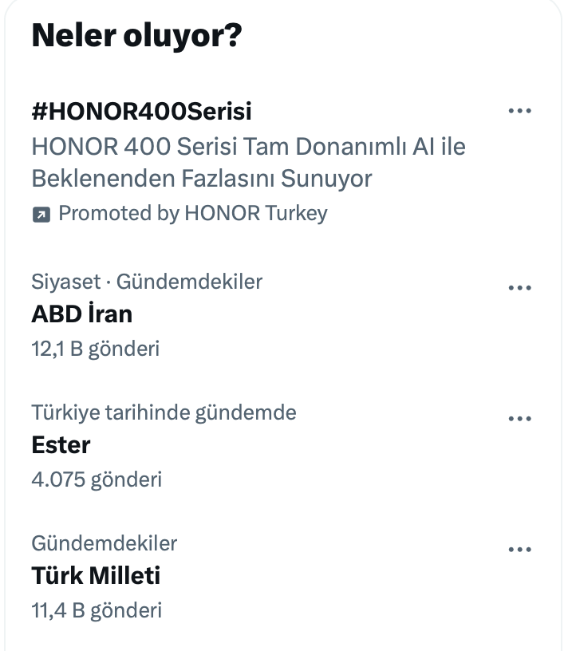Click the ellipsis icon next to Türk Milleti

click(x=520, y=548)
